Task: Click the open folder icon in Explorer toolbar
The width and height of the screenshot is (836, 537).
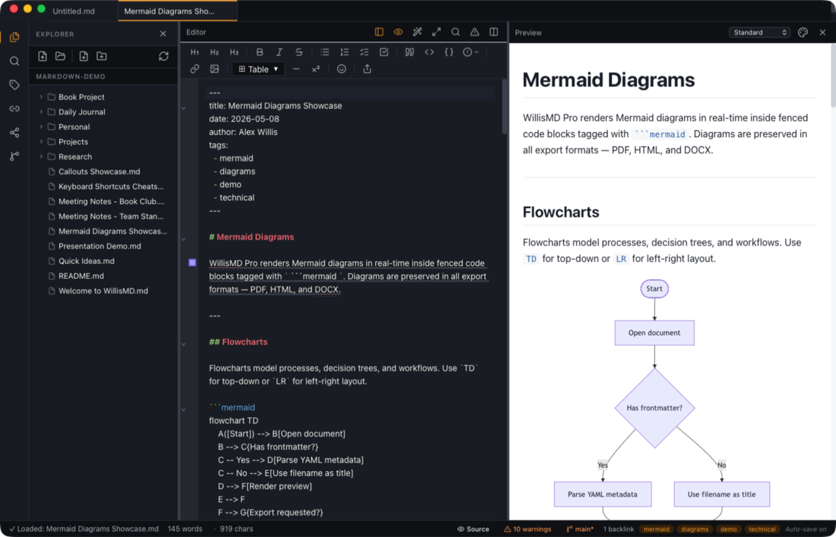Action: pyautogui.click(x=60, y=56)
